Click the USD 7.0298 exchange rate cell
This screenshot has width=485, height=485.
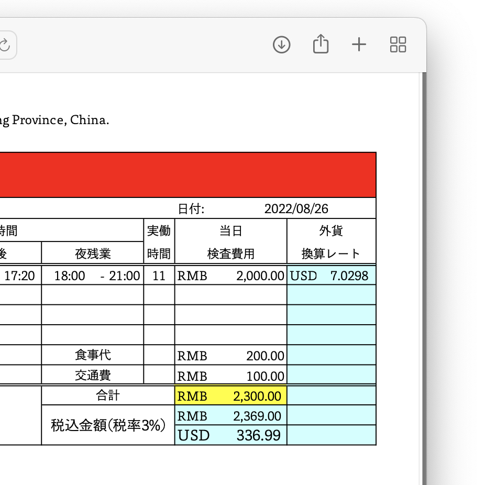[331, 275]
